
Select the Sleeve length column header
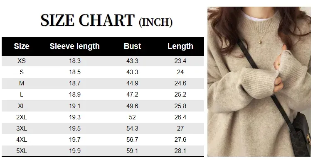tap(75, 46)
